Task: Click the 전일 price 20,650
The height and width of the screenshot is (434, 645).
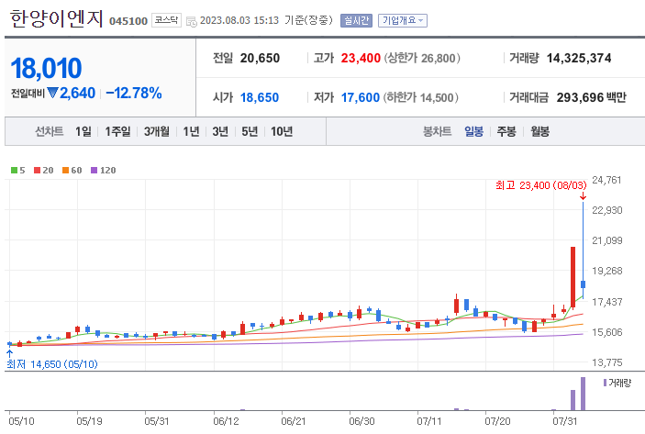Action: pyautogui.click(x=260, y=59)
